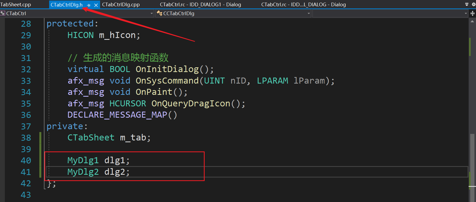This screenshot has width=476, height=202.
Task: Click line number 28 in the margin
Action: coord(26,24)
